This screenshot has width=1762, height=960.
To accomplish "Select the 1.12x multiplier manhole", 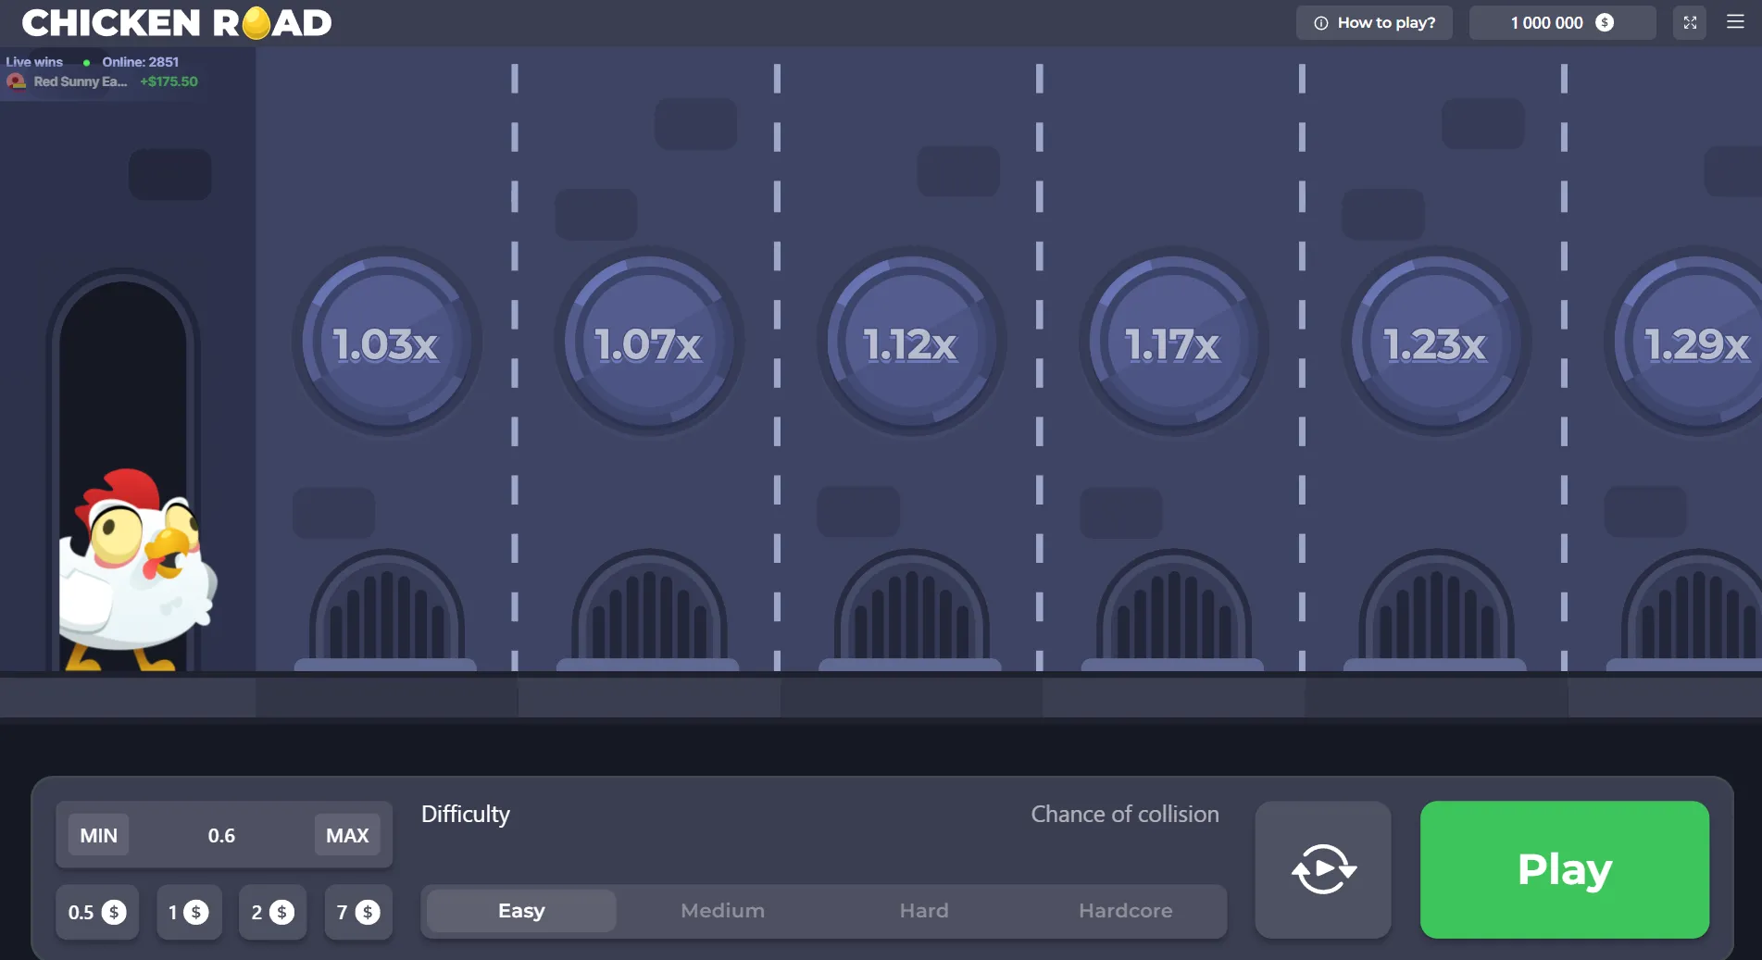I will coord(910,343).
